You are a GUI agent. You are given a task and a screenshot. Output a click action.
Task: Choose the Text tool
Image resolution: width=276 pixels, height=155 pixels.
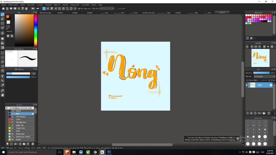point(2,76)
